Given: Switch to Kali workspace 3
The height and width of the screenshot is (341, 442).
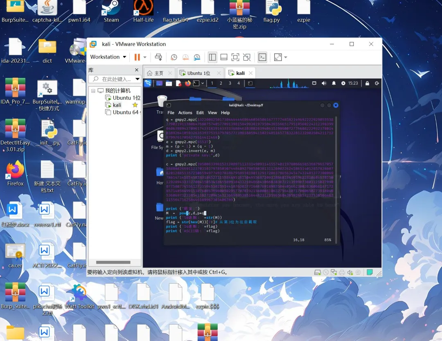Looking at the screenshot, I should [x=230, y=83].
